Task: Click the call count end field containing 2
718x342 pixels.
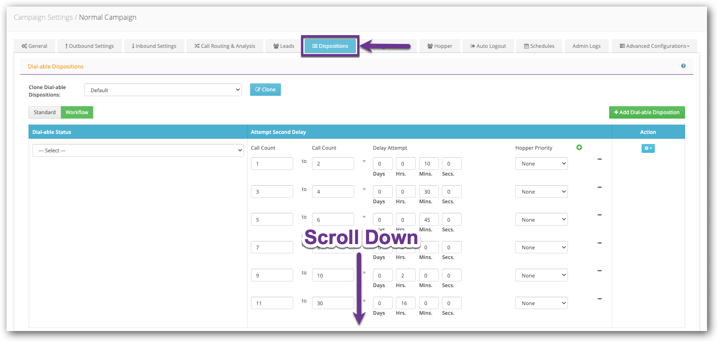Action: pyautogui.click(x=333, y=164)
